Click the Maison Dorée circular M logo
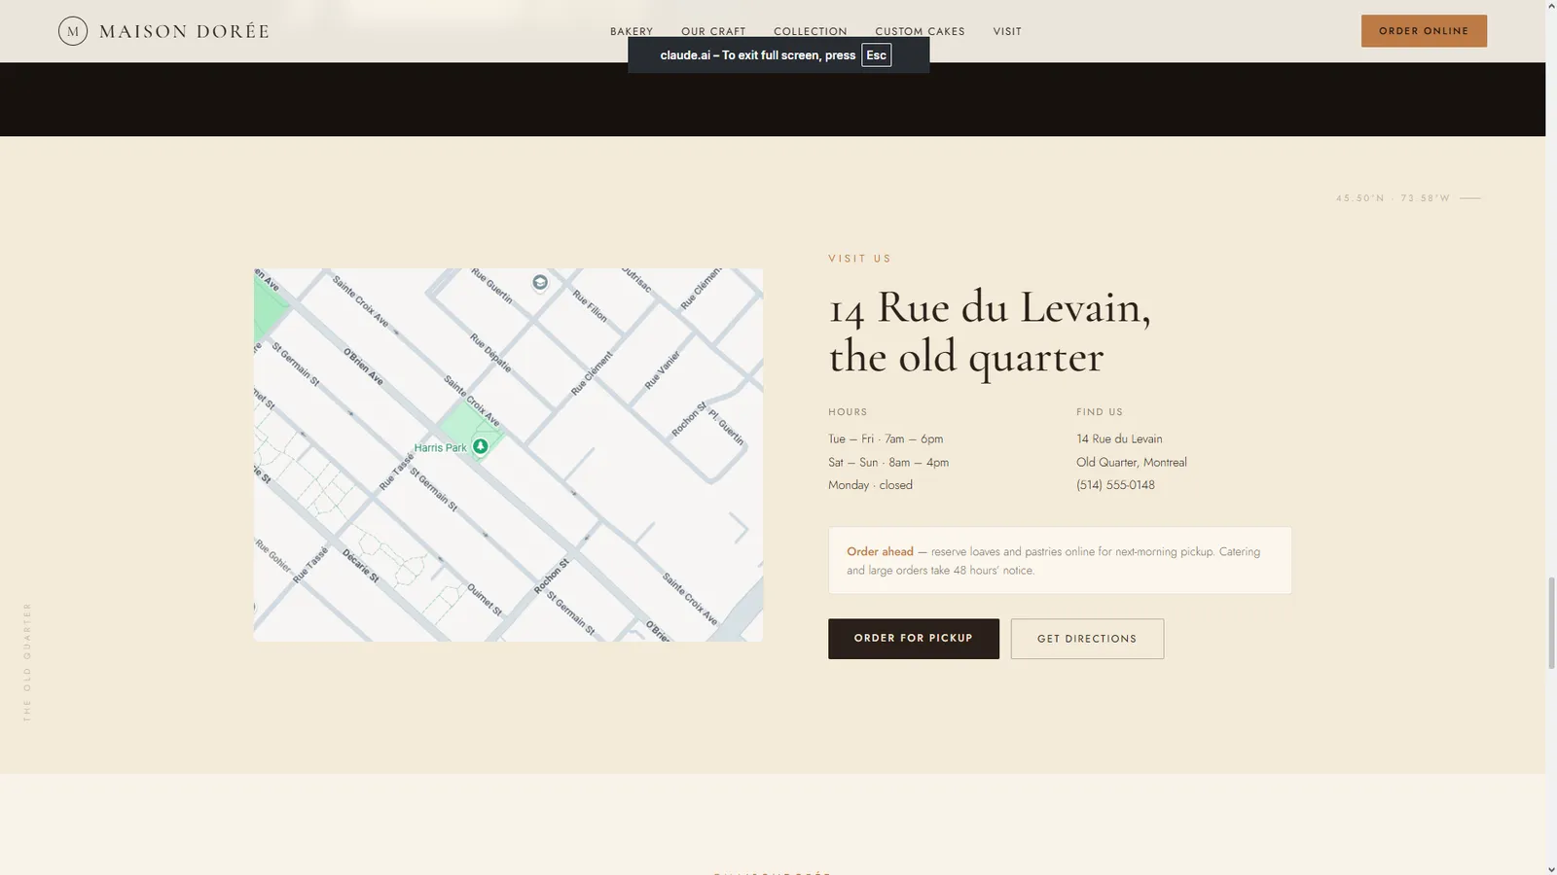Screen dimensions: 1557x875 (x=73, y=31)
